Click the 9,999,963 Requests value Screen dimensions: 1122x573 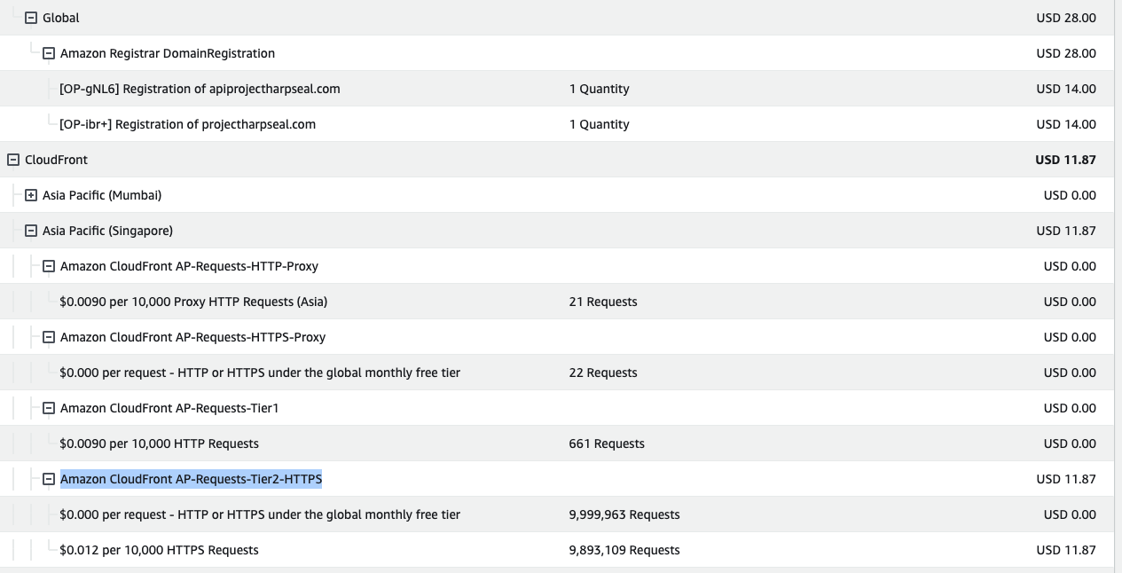(x=624, y=514)
